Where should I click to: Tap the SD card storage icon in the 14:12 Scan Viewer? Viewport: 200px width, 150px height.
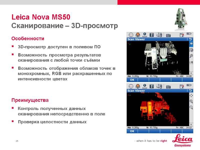click(x=182, y=86)
